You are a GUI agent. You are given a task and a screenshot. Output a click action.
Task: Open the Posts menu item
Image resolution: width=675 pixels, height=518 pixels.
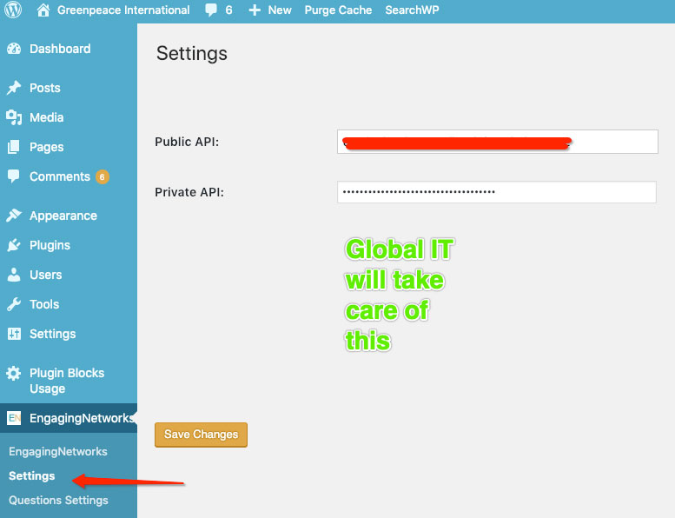(x=45, y=88)
